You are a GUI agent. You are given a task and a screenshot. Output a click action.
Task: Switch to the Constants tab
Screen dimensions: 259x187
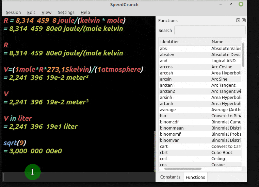170,177
